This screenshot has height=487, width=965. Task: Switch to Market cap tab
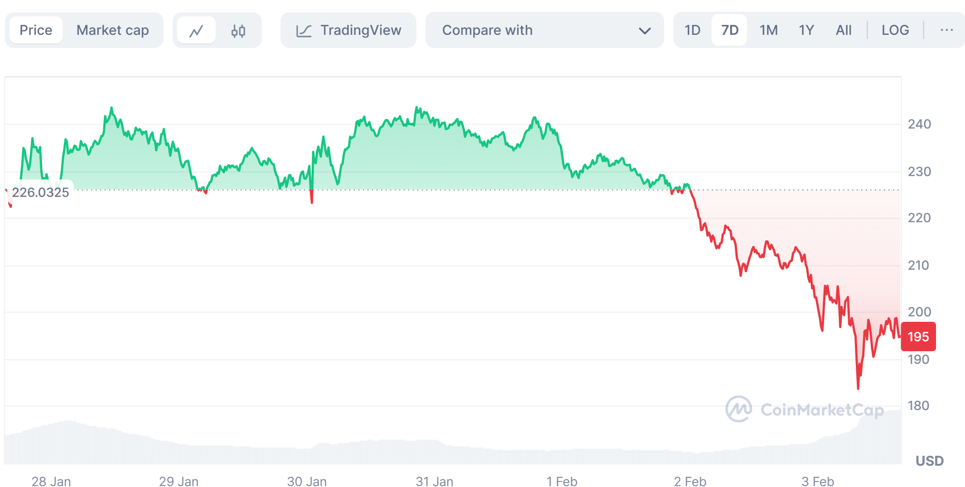pos(112,30)
